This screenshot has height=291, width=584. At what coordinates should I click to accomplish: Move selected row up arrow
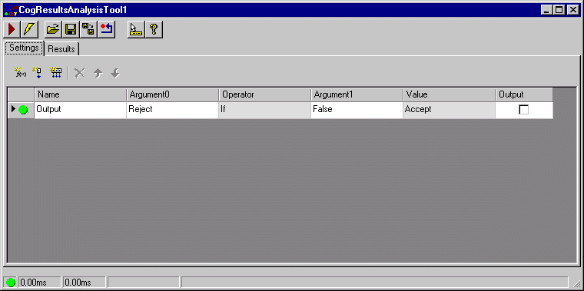click(98, 73)
